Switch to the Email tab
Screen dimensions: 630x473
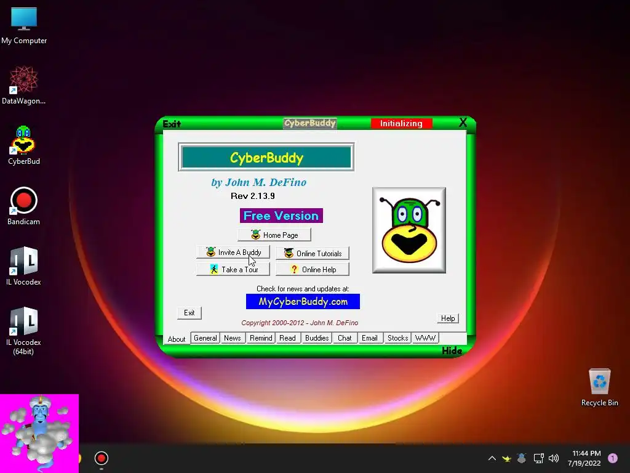coord(370,338)
